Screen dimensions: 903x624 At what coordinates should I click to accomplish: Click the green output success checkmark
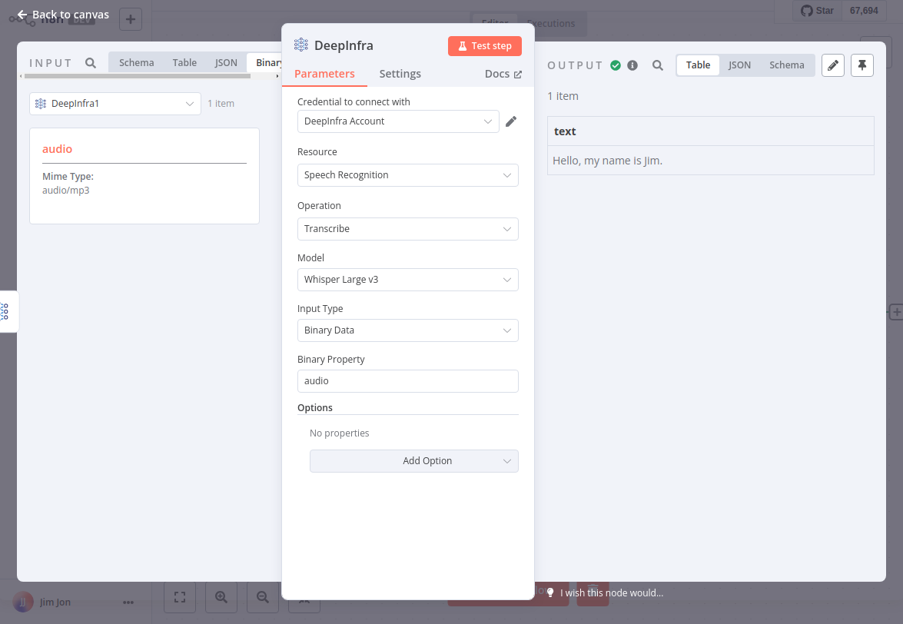pyautogui.click(x=616, y=65)
